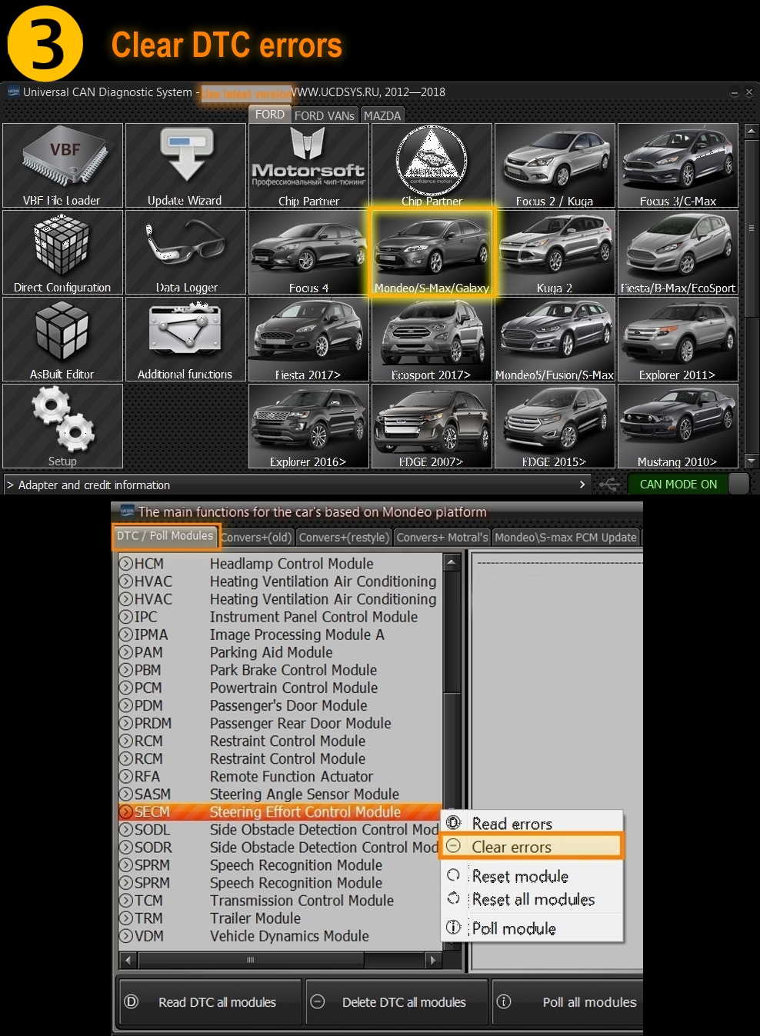Select the Kuga 2 vehicle
760x1036 pixels.
click(555, 252)
